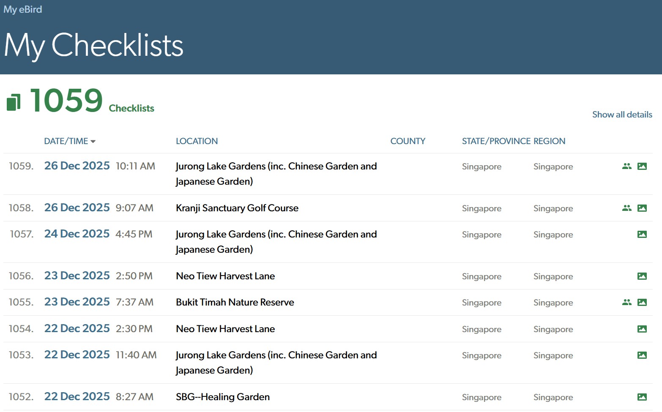The image size is (662, 412).
Task: Click the media icon for checklist 1056
Action: [x=642, y=276]
